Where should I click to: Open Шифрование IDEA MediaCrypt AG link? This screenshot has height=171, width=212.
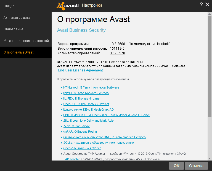(89, 109)
